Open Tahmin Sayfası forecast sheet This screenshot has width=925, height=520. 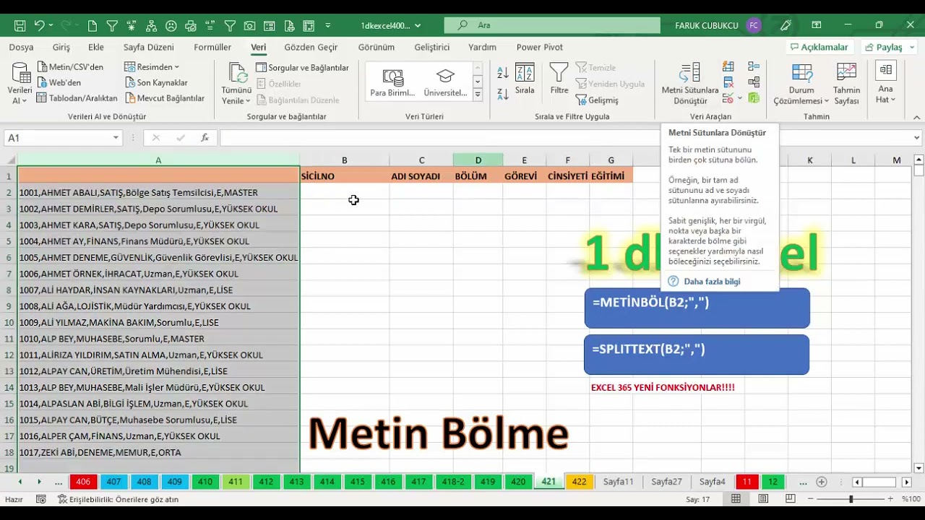[x=846, y=84]
